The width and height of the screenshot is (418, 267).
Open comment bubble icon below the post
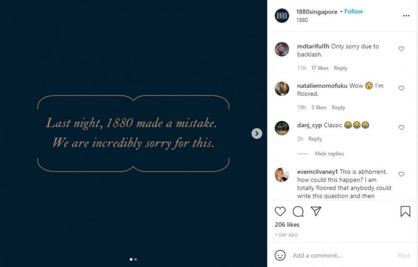[298, 212]
